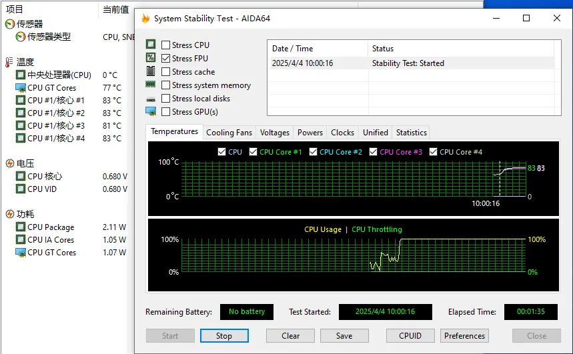Click the 项目 column header
Image resolution: width=573 pixels, height=354 pixels.
click(15, 9)
